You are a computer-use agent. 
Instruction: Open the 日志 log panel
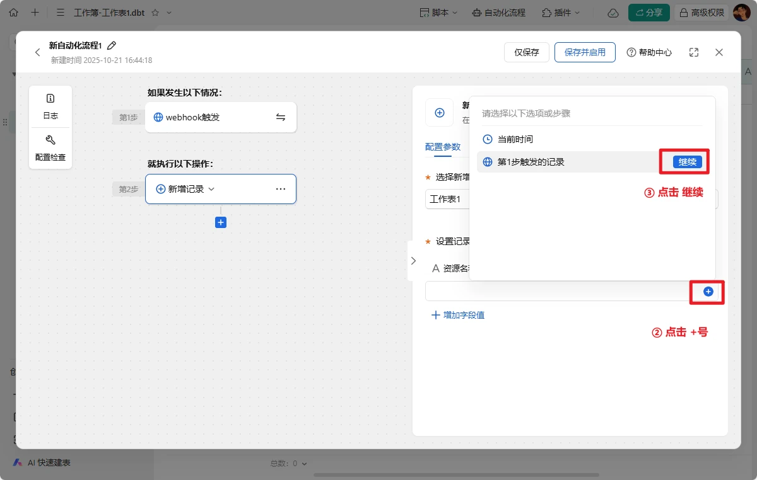point(50,106)
